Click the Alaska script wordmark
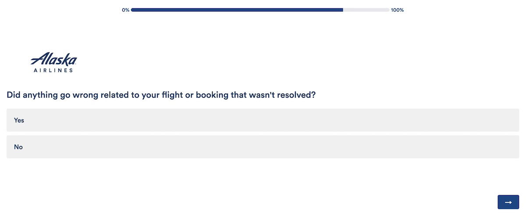 [53, 59]
